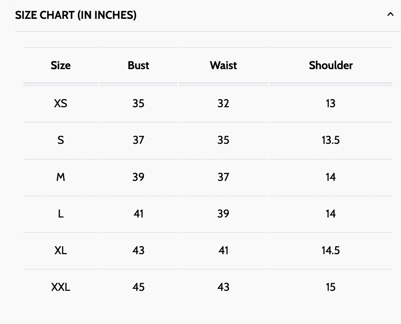Collapse the size chart with chevron arrow
This screenshot has width=401, height=324.
(390, 14)
